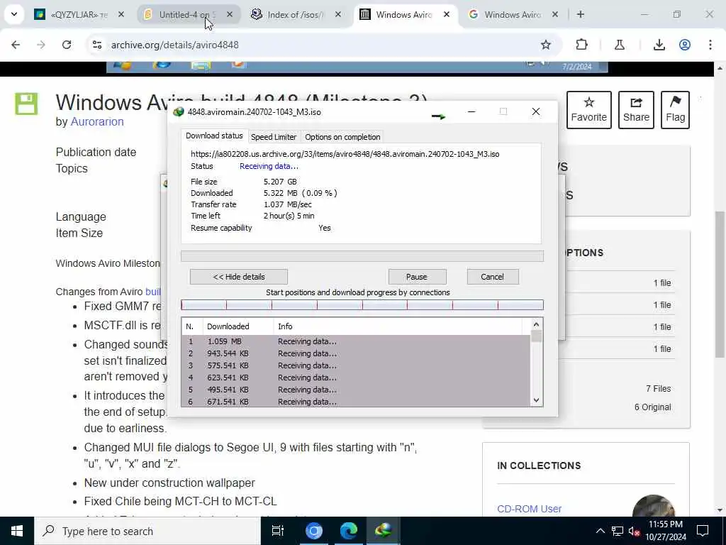Open tab search chevron
Screen dimensions: 726x545
[14, 14]
